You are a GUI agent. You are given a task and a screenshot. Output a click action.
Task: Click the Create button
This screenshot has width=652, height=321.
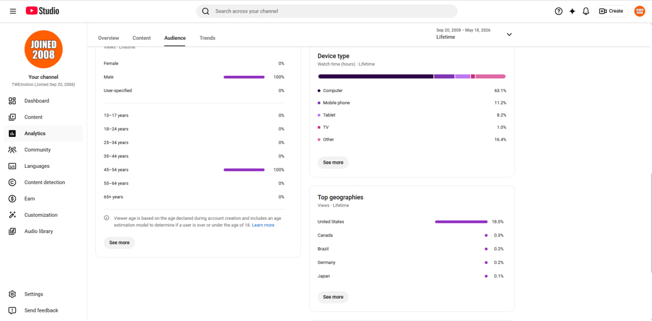(612, 11)
